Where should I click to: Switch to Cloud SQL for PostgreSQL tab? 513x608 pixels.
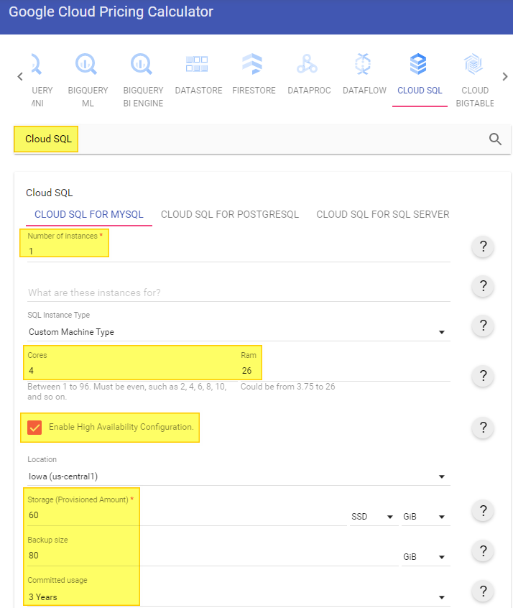coord(229,214)
